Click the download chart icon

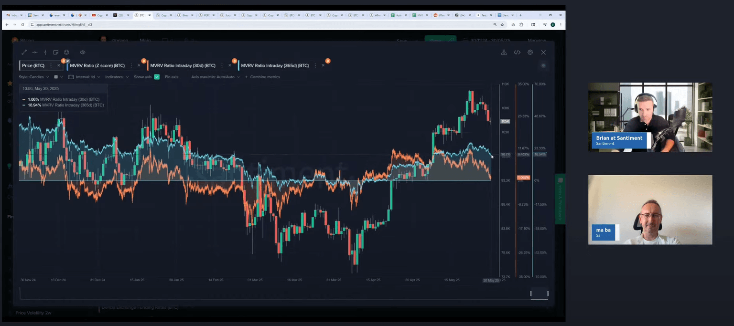coord(504,53)
